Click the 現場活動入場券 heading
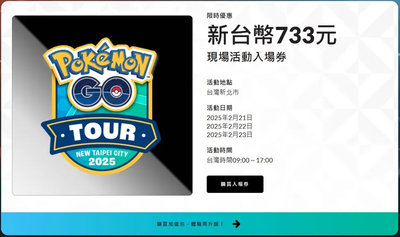 click(x=246, y=57)
